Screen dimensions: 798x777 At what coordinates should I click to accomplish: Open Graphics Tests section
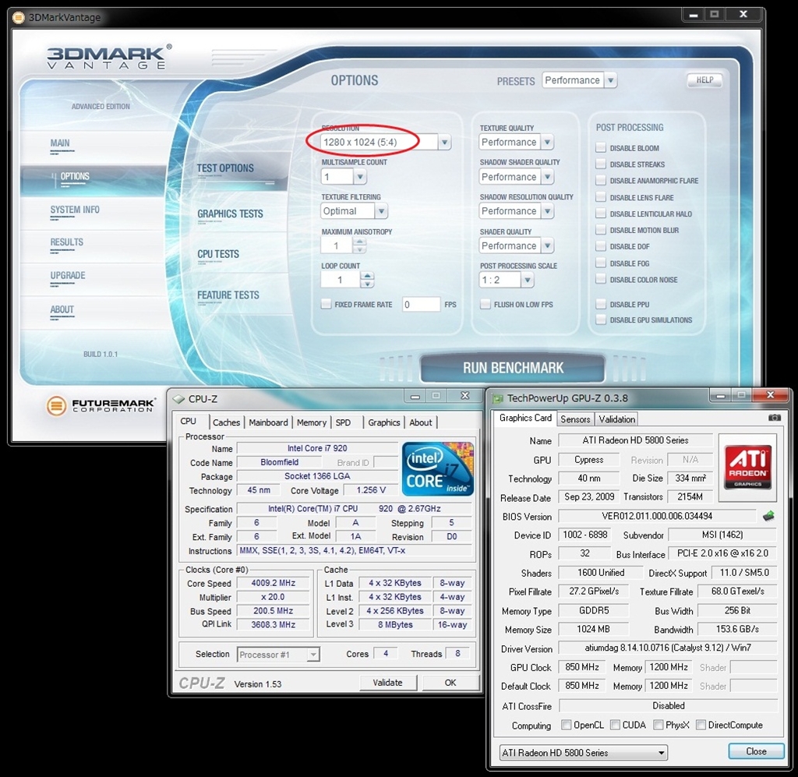coord(230,214)
